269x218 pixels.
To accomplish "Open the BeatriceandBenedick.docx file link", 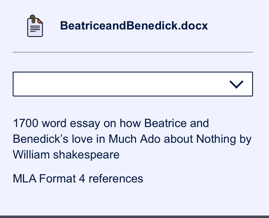I will (134, 26).
